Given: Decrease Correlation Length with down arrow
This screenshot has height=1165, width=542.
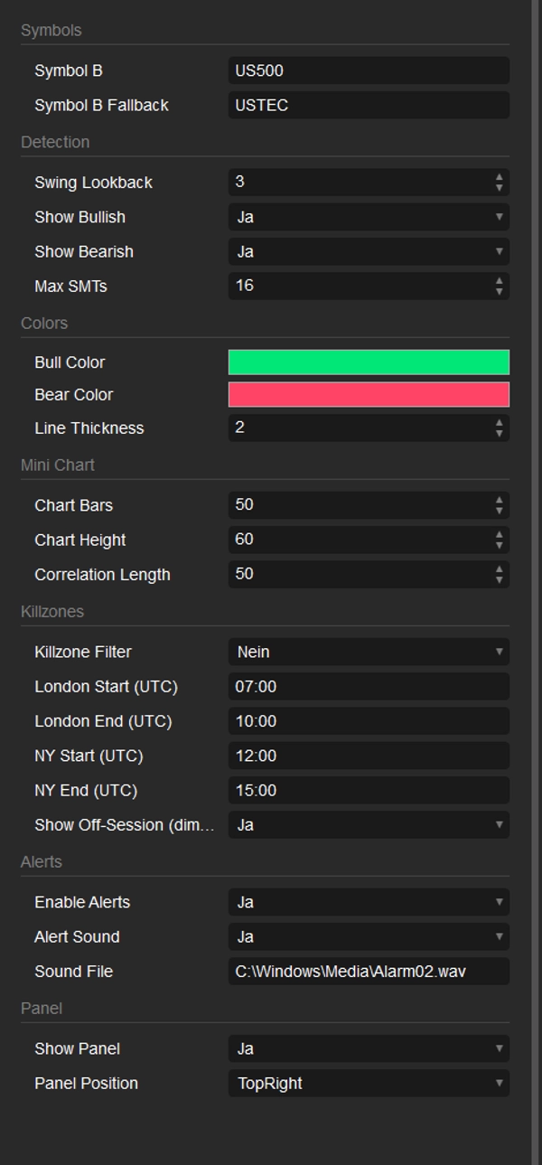Looking at the screenshot, I should 499,579.
